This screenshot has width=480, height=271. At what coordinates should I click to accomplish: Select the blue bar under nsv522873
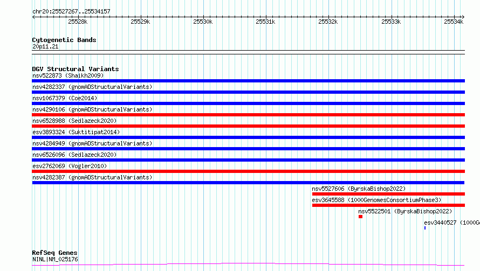(248, 81)
